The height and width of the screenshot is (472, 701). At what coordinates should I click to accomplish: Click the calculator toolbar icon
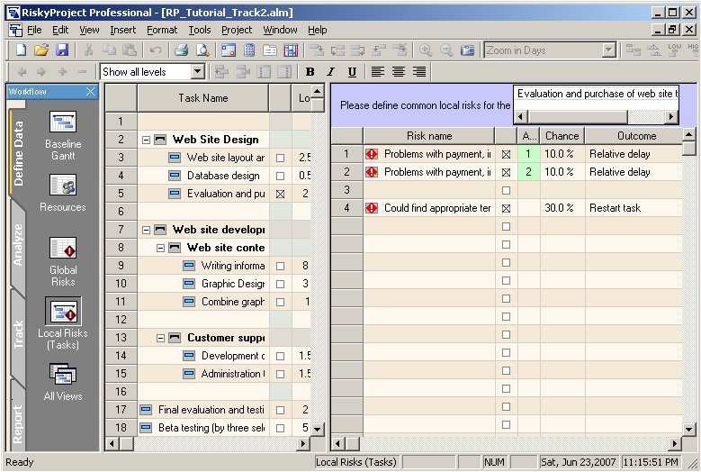[249, 50]
